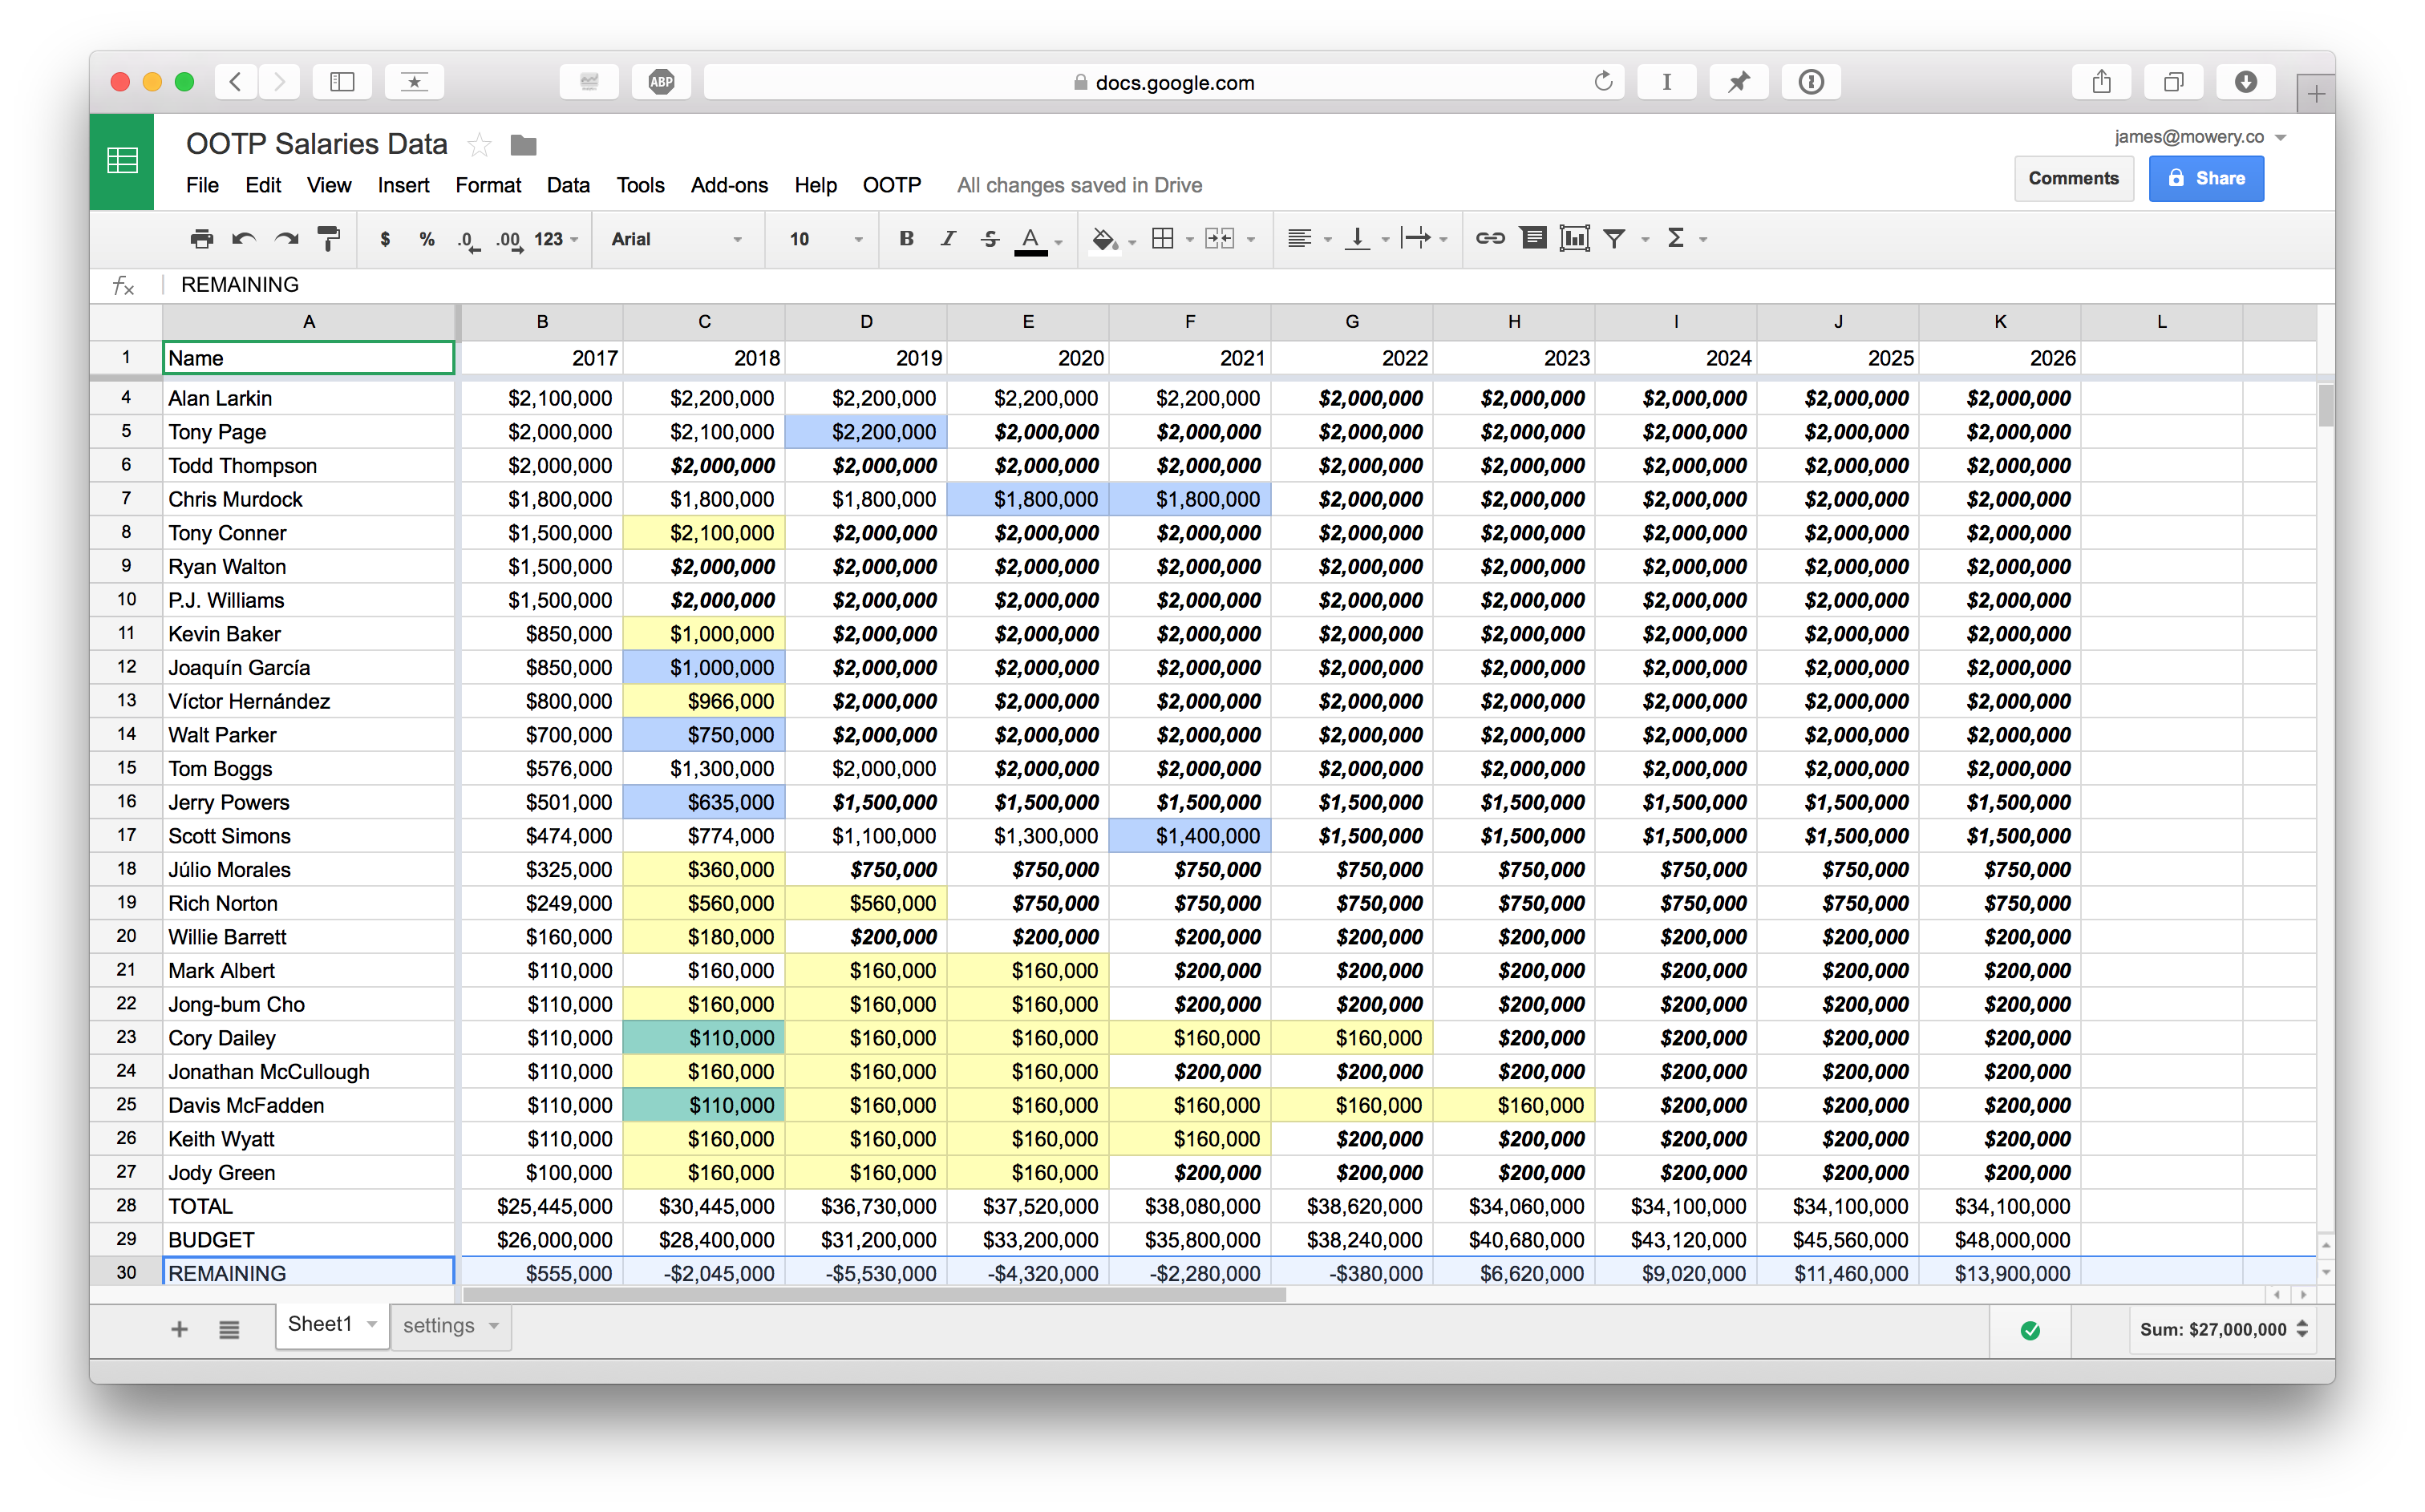Toggle bold formatting

[906, 238]
